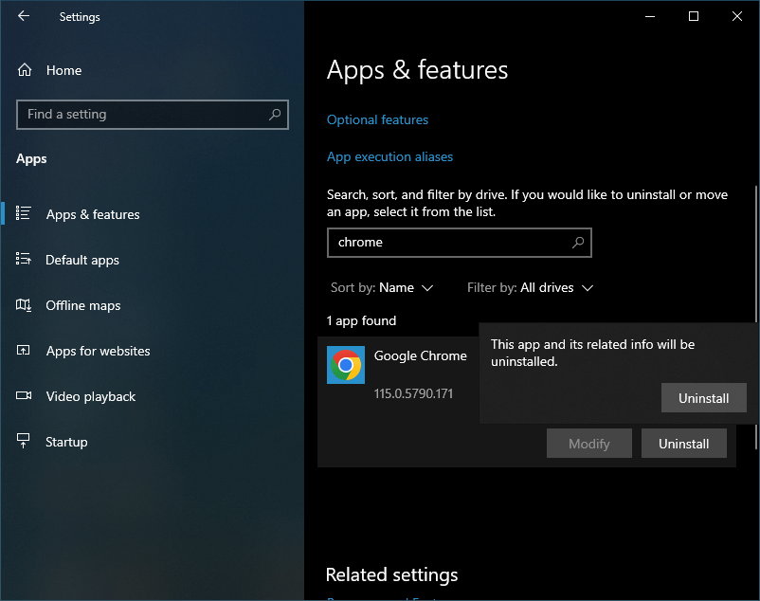Click the Apps for websites icon
The image size is (760, 601).
point(22,351)
